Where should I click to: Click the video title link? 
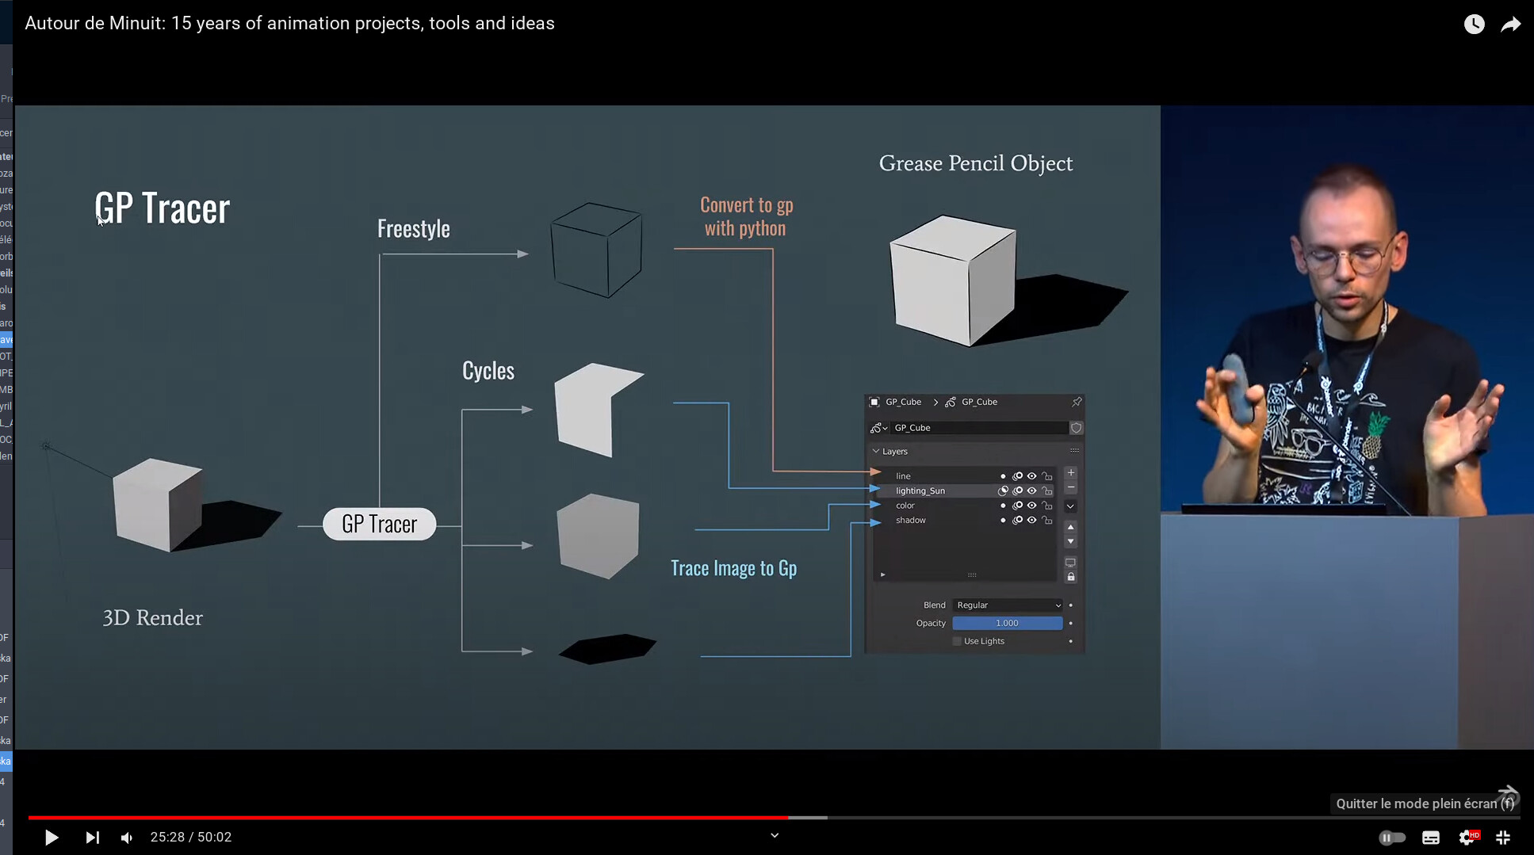click(289, 23)
